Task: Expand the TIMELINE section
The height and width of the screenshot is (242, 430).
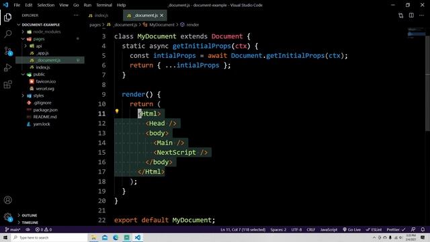Action: tap(30, 223)
